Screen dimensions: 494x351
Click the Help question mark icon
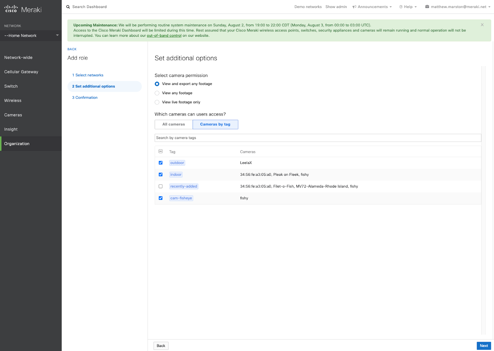pos(401,7)
